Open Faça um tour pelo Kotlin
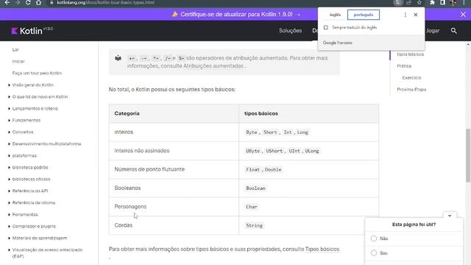 [37, 73]
